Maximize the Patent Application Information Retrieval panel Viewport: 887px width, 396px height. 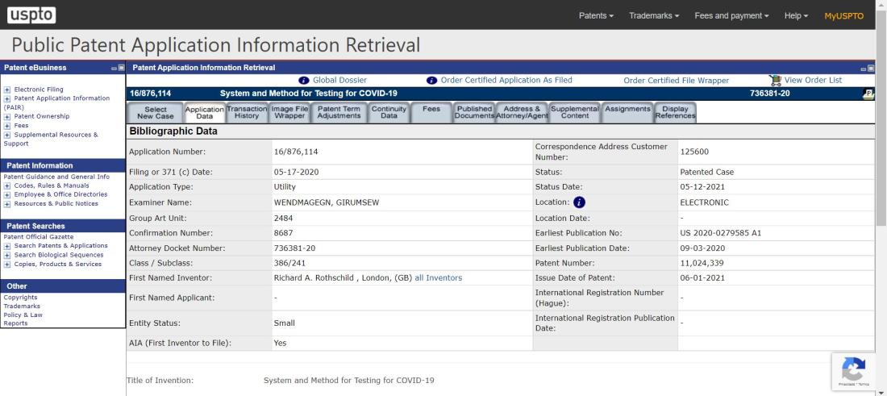tap(871, 69)
